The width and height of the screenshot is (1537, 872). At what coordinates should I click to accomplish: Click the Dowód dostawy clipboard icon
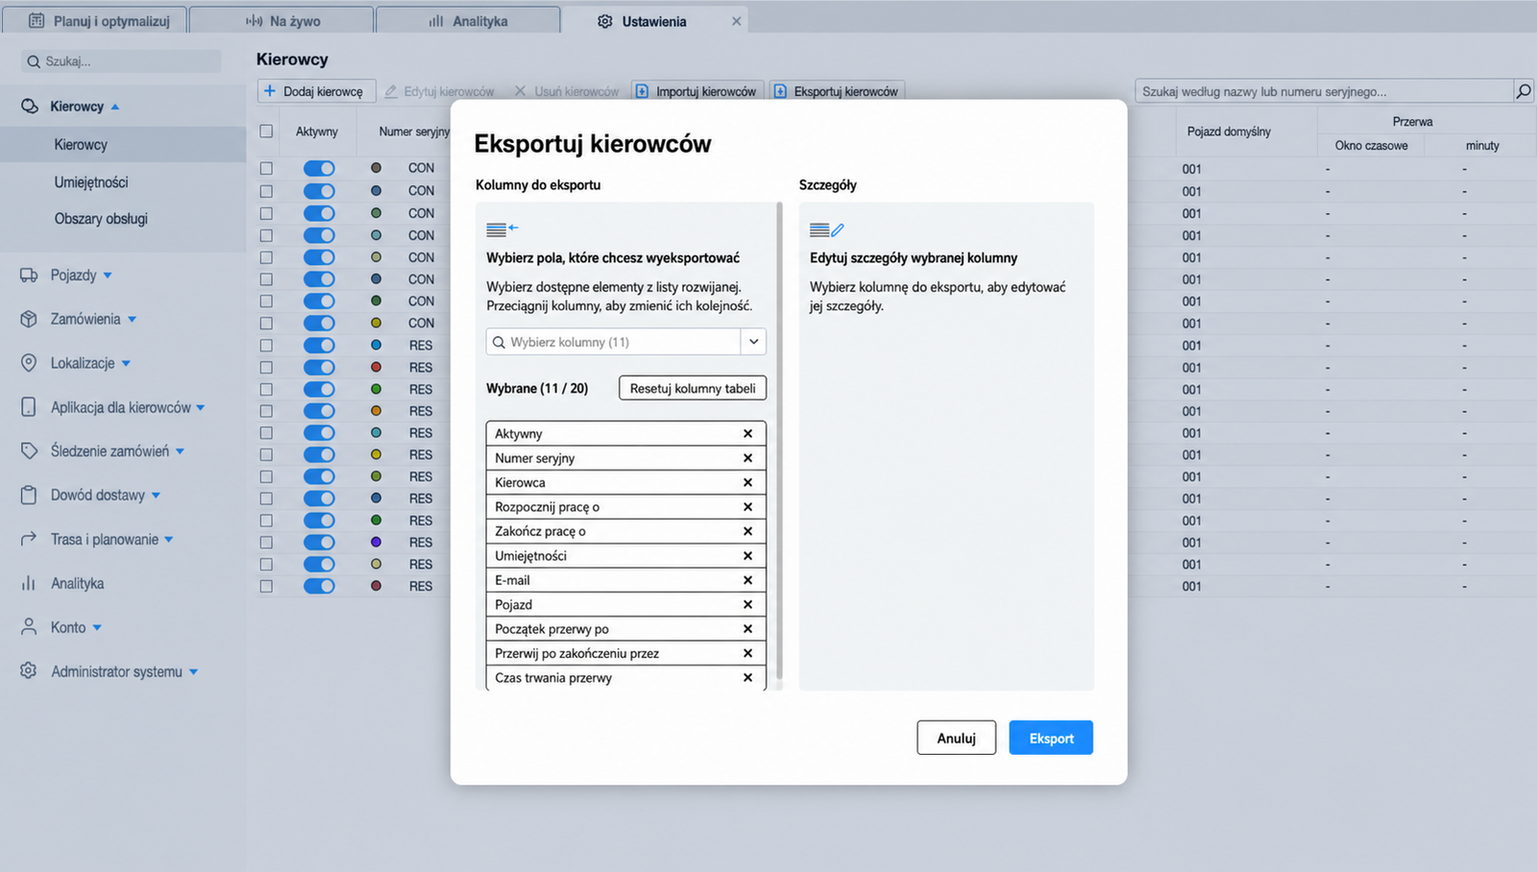click(x=29, y=495)
